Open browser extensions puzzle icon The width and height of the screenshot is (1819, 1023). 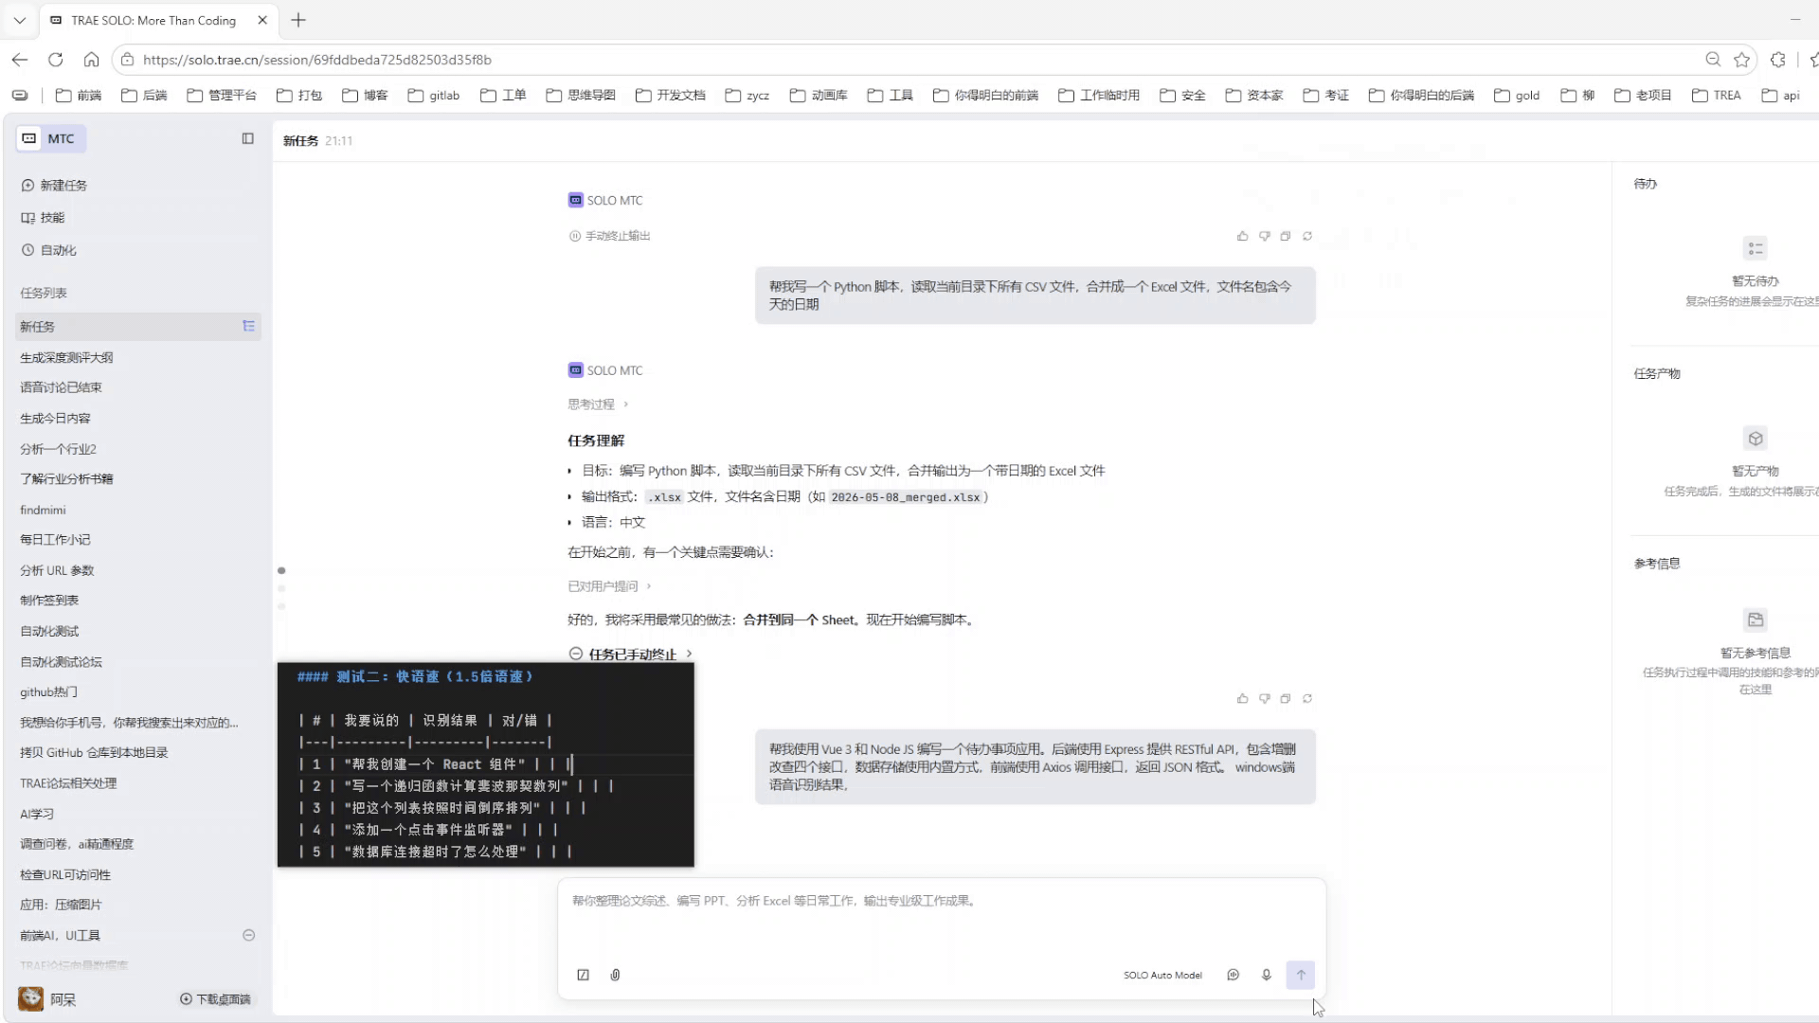click(1778, 60)
